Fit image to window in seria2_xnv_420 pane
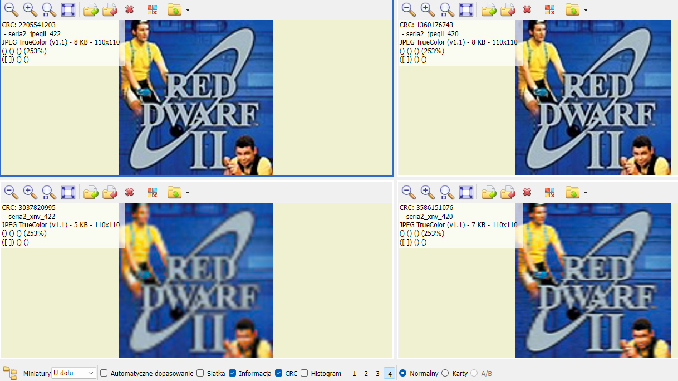 click(465, 192)
